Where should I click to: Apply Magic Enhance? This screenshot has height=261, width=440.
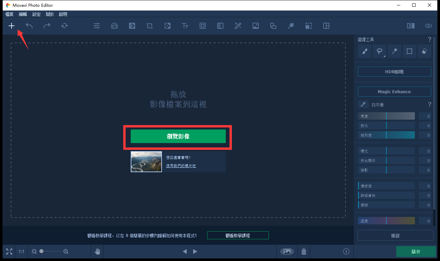pos(395,92)
